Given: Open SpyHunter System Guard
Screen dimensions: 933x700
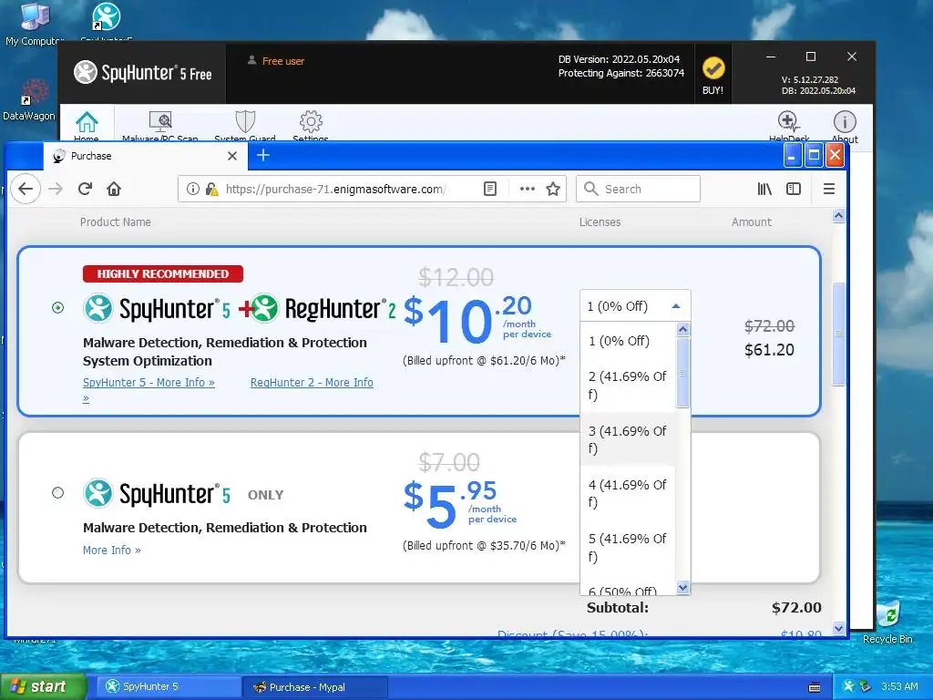Looking at the screenshot, I should pos(244,127).
